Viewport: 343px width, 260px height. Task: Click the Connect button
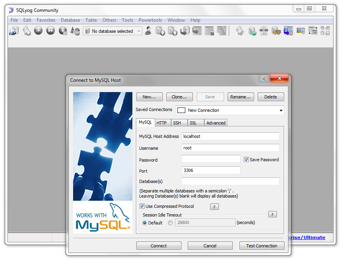158,245
